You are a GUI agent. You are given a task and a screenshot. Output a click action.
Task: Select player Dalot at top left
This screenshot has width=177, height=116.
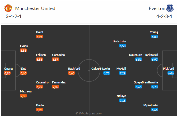pyautogui.click(x=40, y=32)
